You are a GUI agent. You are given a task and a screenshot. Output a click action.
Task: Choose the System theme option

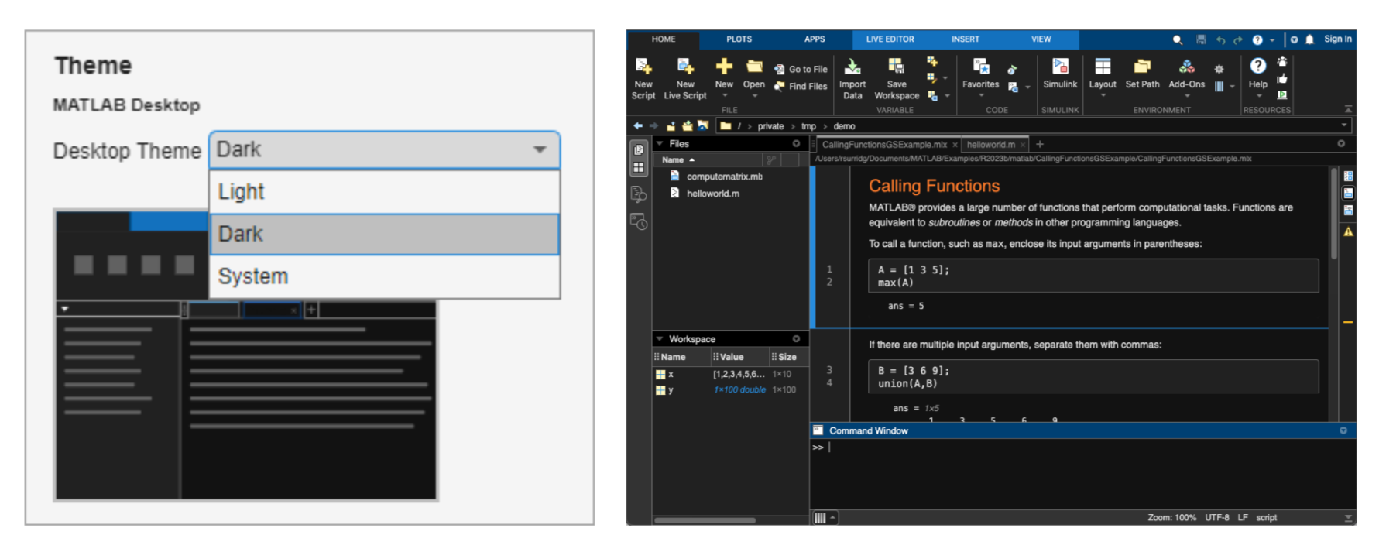[385, 276]
